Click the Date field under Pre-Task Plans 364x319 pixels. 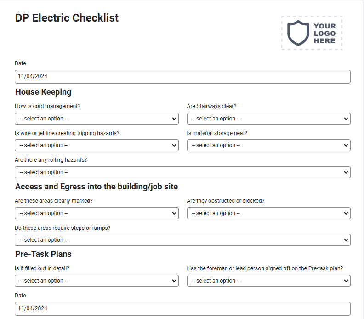click(x=182, y=309)
